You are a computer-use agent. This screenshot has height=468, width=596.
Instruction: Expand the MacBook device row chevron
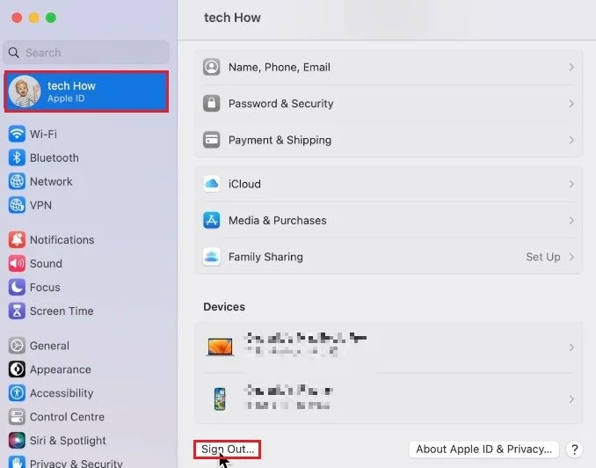pos(571,347)
